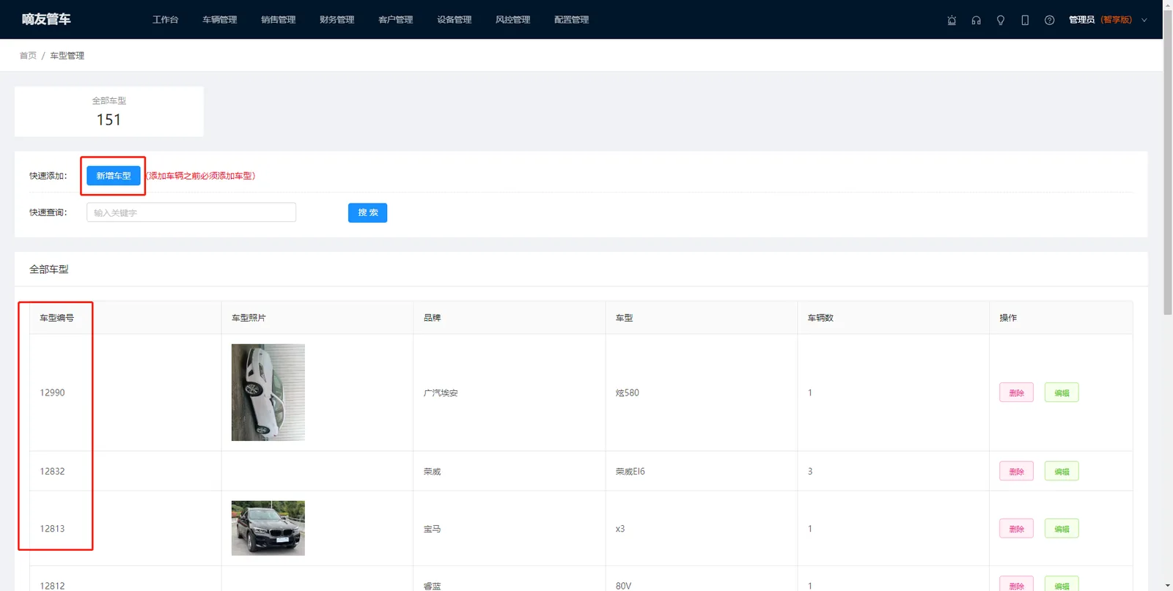Open the 配置管理 menu
This screenshot has width=1173, height=591.
click(572, 20)
